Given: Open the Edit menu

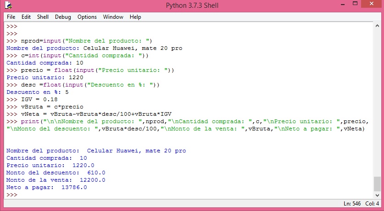Looking at the screenshot, I should click(26, 17).
